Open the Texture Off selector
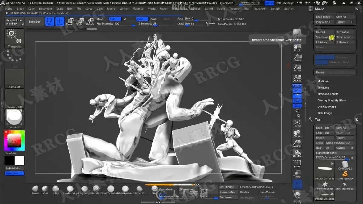Image resolution: width=363 pixels, height=204 pixels. [x=15, y=99]
